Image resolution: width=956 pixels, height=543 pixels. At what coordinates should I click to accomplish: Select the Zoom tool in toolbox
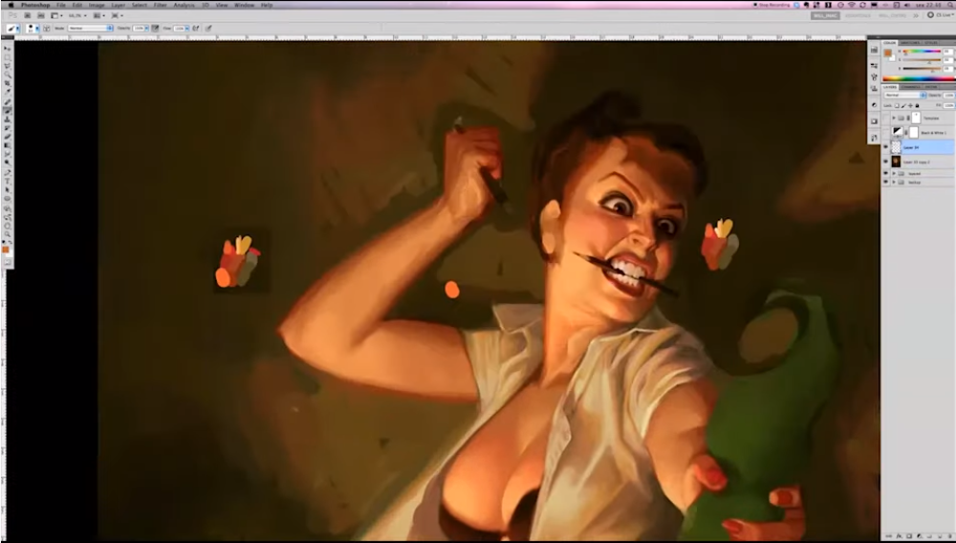(8, 234)
